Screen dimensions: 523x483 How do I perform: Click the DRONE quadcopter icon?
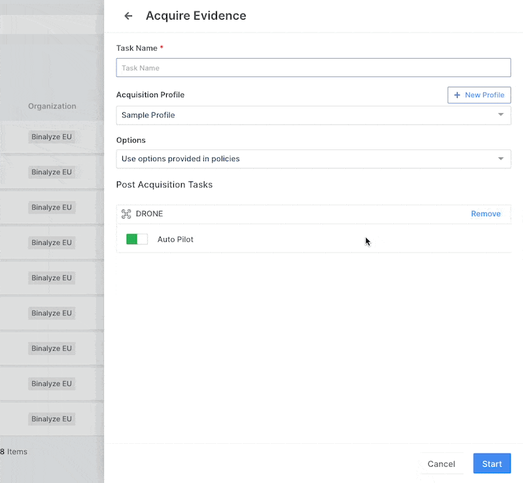[x=126, y=214]
